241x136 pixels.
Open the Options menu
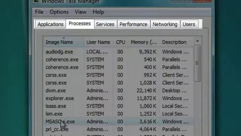coord(59,12)
